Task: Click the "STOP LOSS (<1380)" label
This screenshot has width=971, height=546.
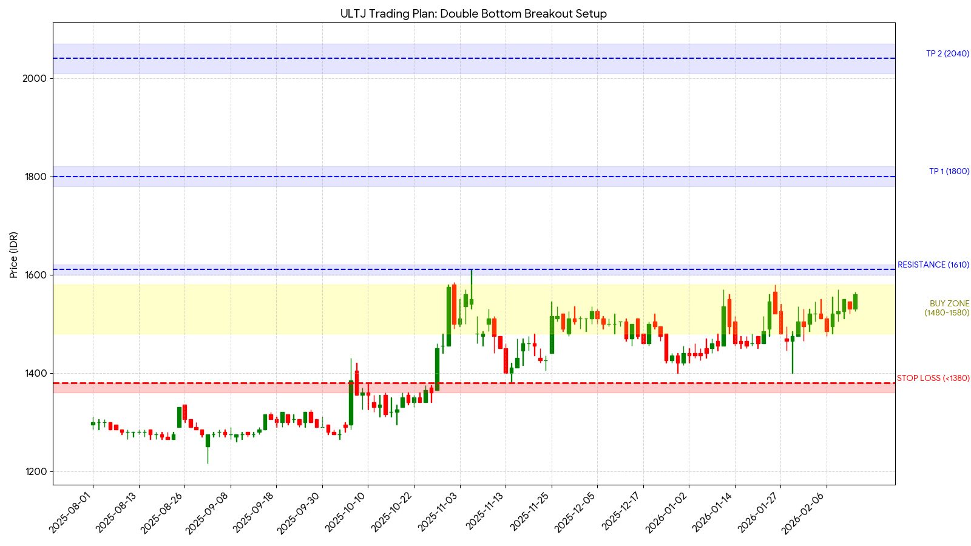Action: click(x=933, y=379)
